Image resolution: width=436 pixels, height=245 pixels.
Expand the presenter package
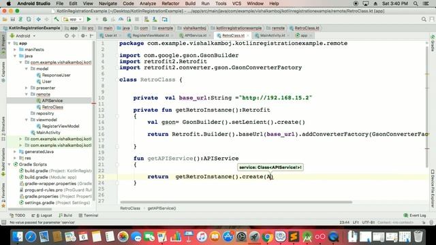(27, 88)
